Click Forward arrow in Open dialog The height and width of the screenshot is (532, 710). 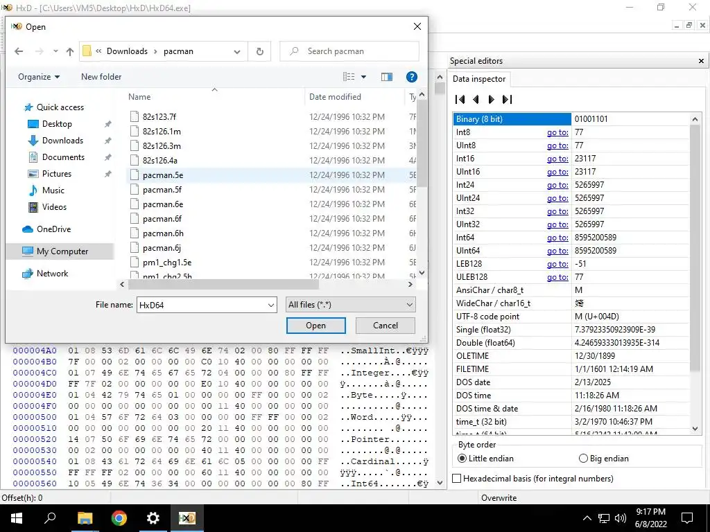(40, 51)
